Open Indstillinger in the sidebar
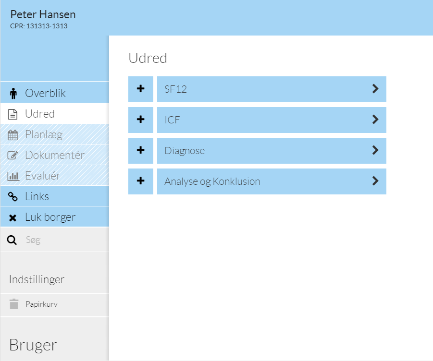Screen dimensions: 433x361 [37, 279]
